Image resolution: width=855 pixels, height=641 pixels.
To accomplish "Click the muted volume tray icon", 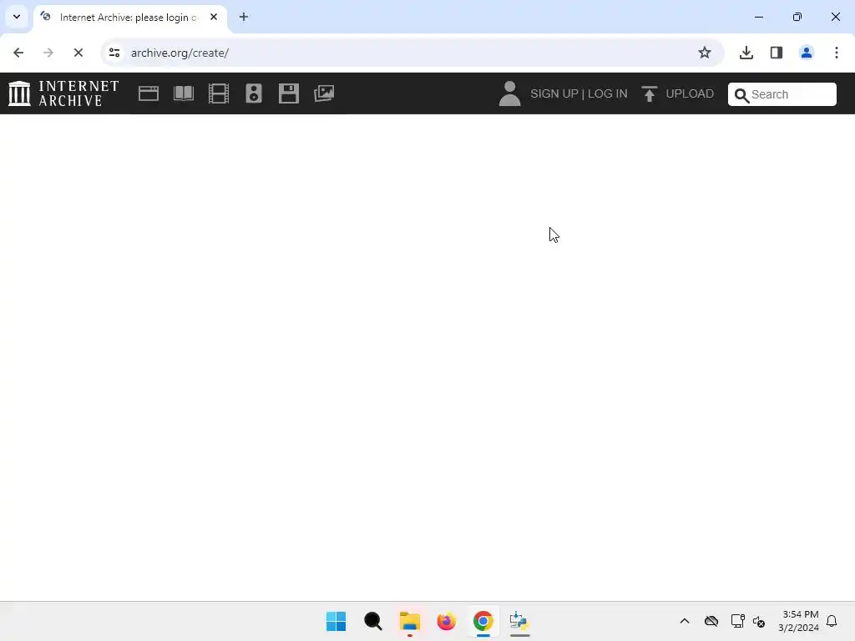I will (x=759, y=621).
